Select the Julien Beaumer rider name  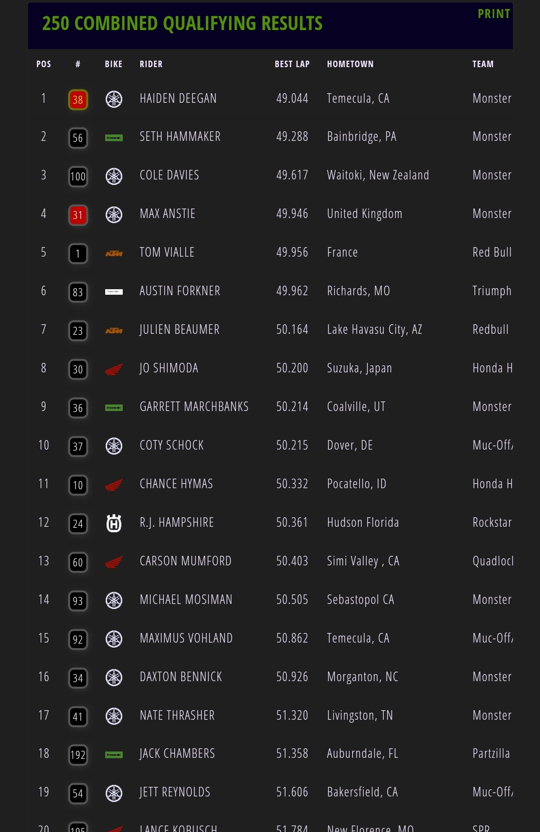[179, 330]
